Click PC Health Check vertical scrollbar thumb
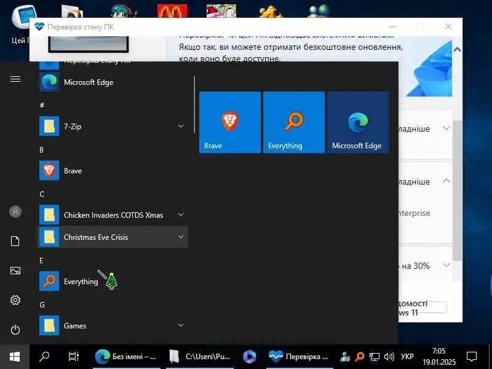 coord(457,191)
